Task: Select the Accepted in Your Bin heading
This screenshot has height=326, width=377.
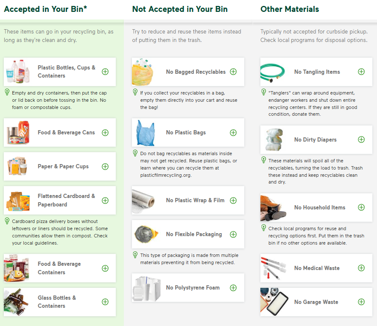Action: click(x=47, y=9)
